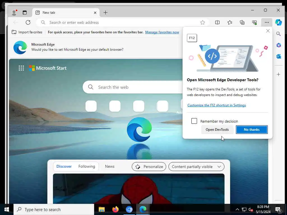
Task: Open Browser essentials heart icon
Action: pyautogui.click(x=254, y=22)
